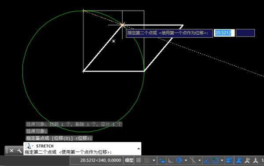Click the auto-scale annotation icon

[x=247, y=160]
